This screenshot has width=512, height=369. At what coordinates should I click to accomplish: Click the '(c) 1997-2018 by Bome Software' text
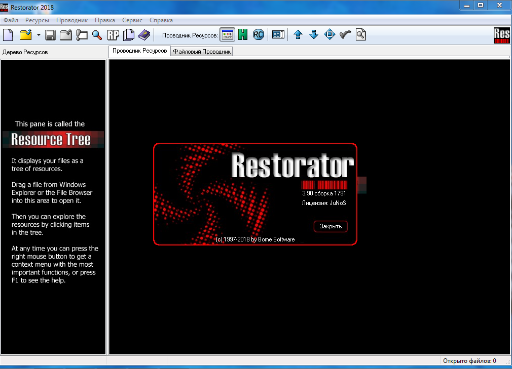(x=255, y=239)
